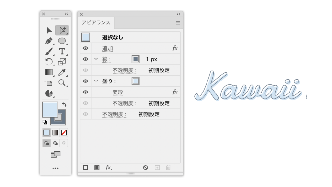Select the Group Selection tool
This screenshot has width=332, height=187.
(62, 30)
